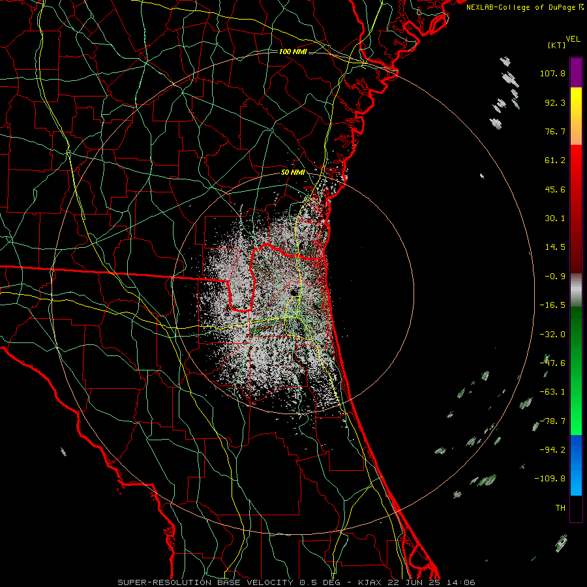The image size is (587, 587).
Task: Pick the purple segment of velocity scale
Action: [576, 72]
